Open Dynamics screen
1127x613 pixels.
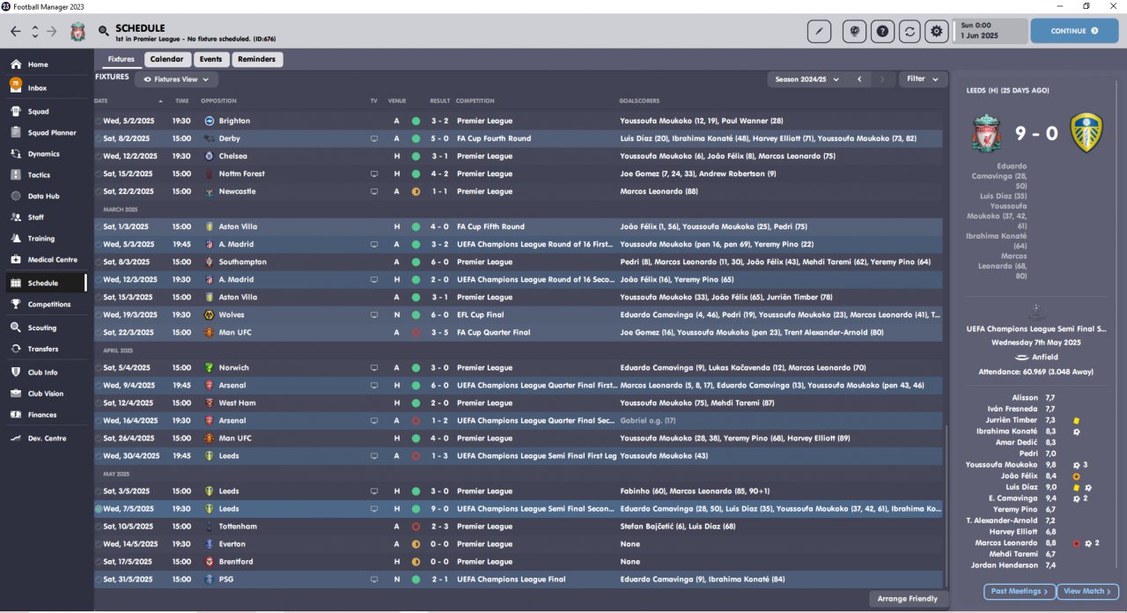(x=44, y=154)
